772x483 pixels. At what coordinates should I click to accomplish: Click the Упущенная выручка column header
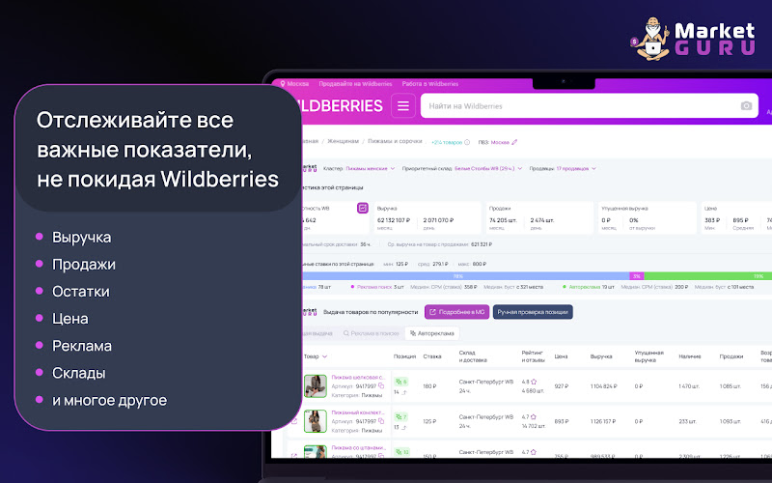[x=648, y=356]
